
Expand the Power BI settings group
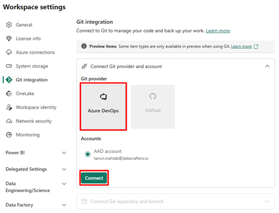[x=64, y=153]
